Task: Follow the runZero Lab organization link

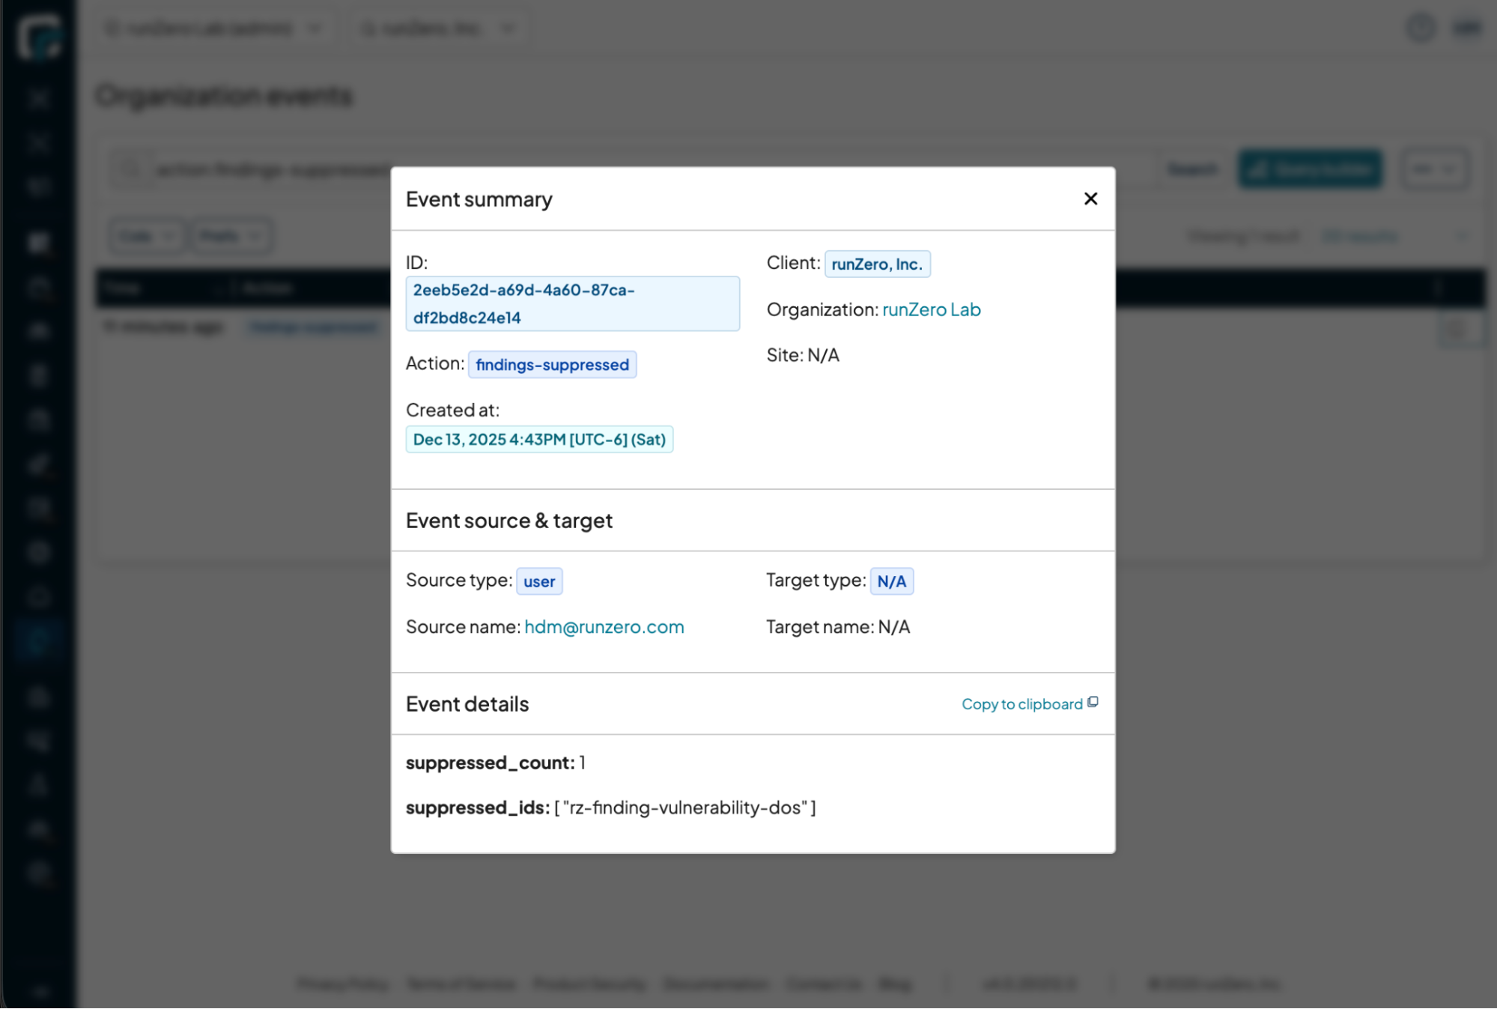Action: [931, 309]
